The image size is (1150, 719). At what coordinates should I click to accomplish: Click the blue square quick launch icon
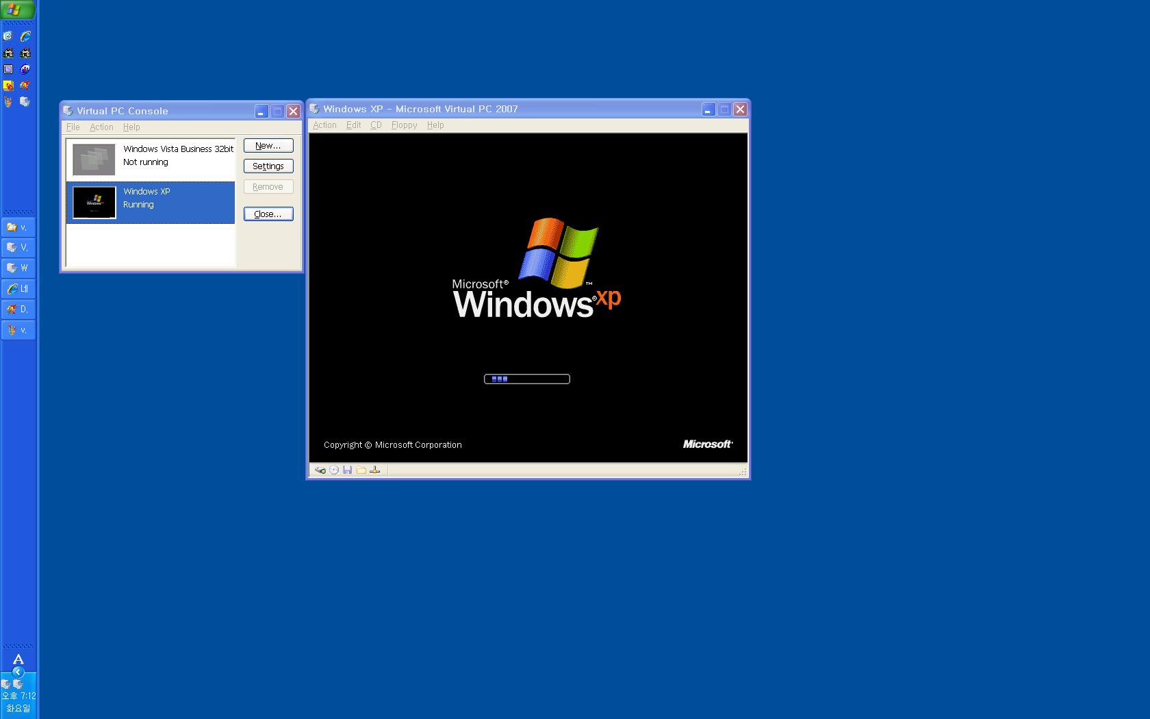coord(8,69)
